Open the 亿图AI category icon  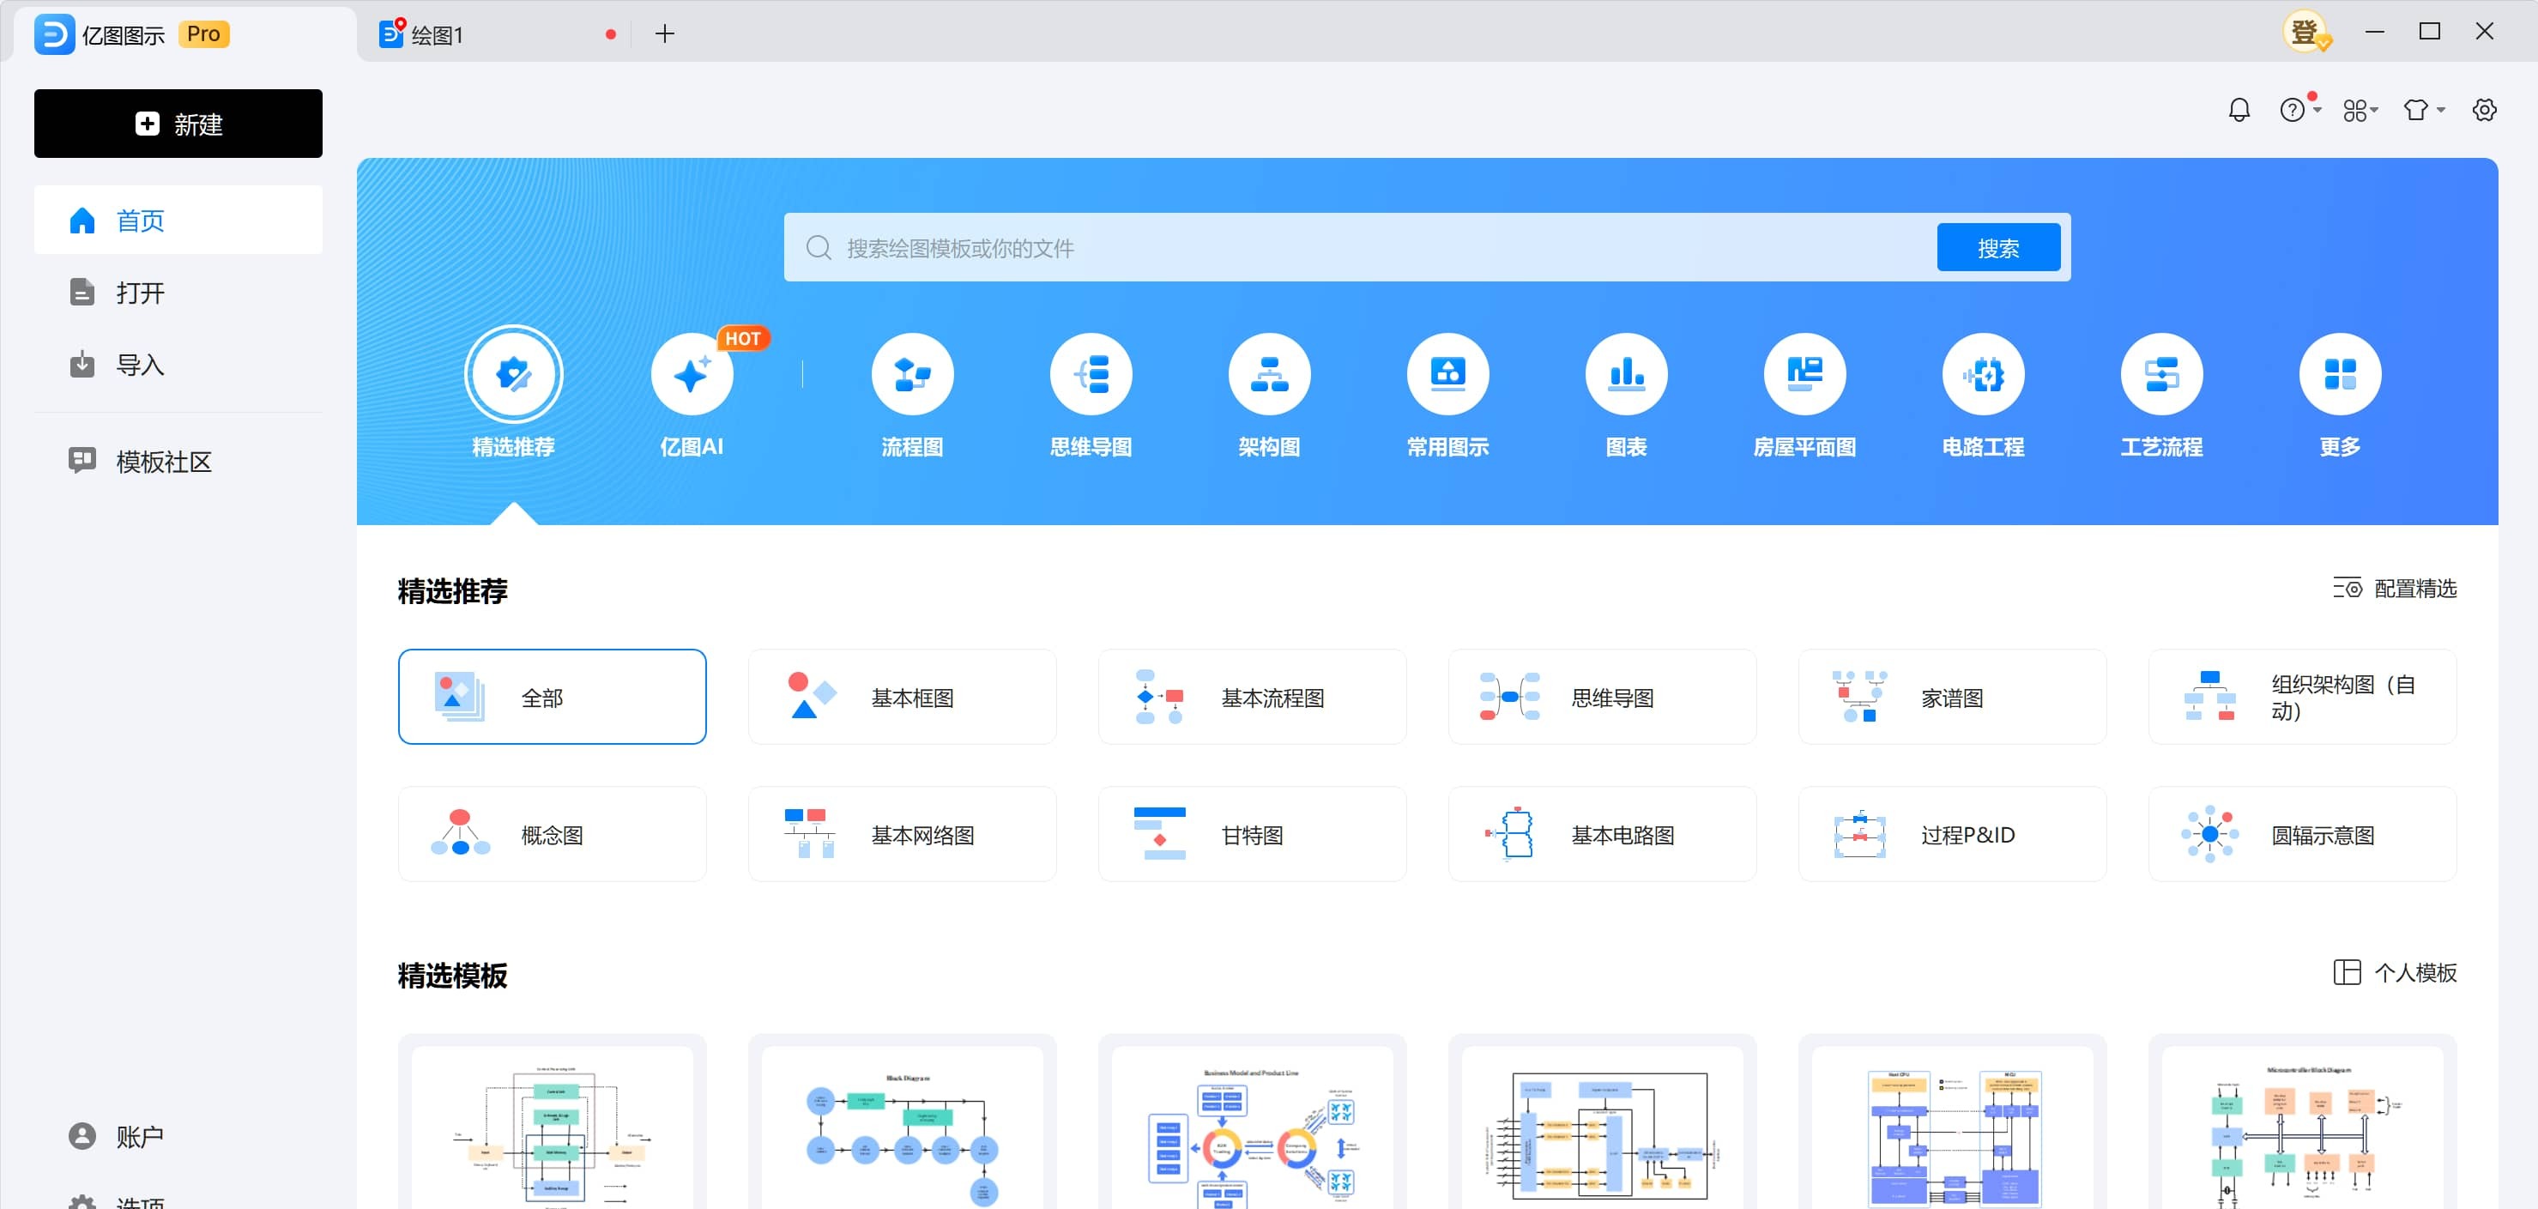point(692,374)
